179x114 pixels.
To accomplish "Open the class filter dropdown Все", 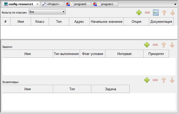I will (x=47, y=12).
